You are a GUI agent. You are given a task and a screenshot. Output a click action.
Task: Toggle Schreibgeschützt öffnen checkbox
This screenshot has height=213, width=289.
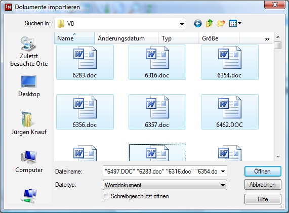pos(106,196)
